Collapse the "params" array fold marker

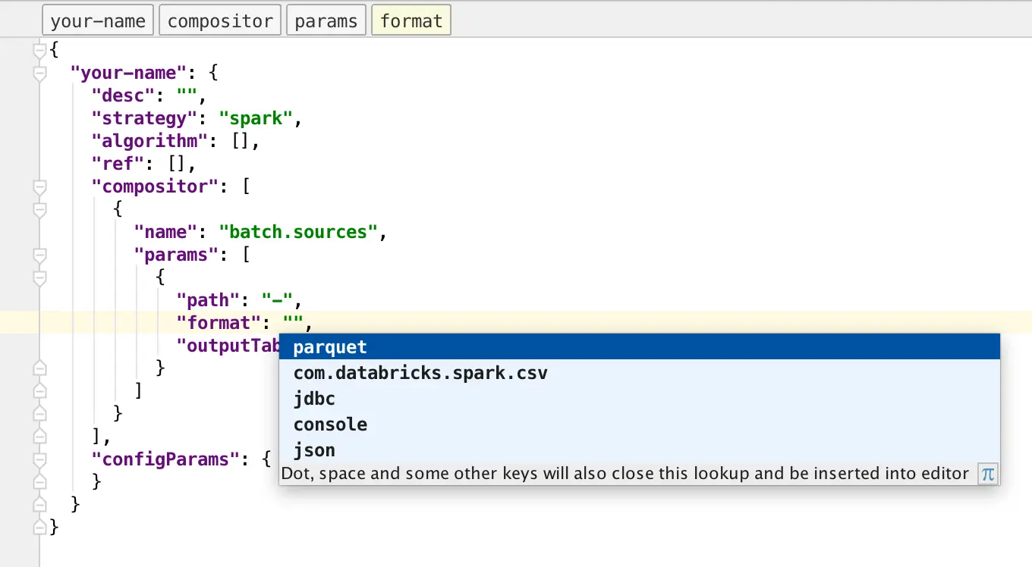[40, 255]
